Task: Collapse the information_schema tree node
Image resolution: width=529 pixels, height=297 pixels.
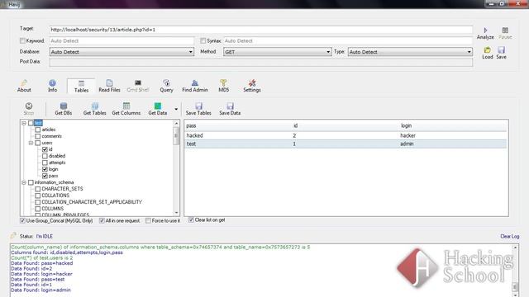Action: (24, 182)
